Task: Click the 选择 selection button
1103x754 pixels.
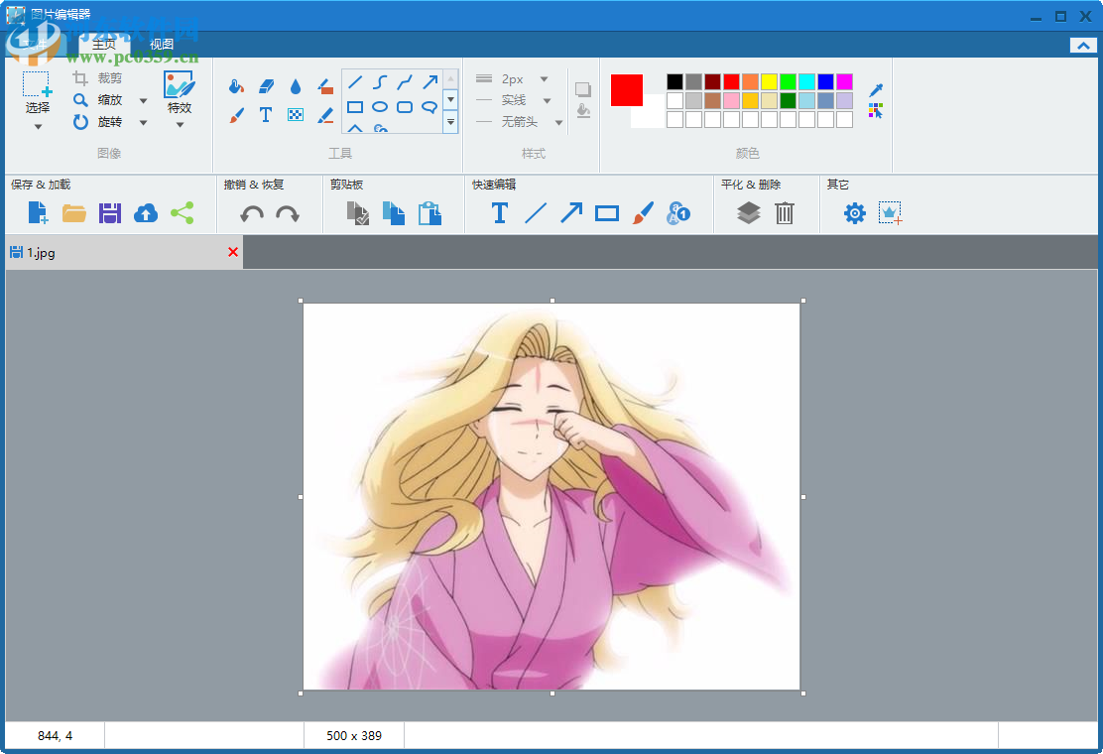Action: pos(38,99)
